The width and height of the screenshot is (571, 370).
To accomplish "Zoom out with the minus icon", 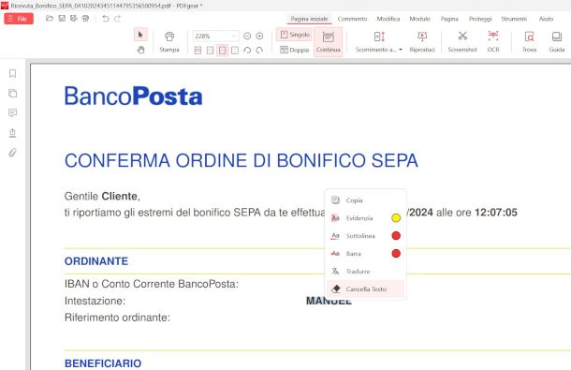I will coord(247,36).
